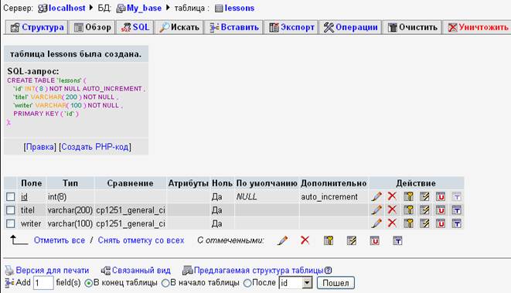Add fulltext index on writer field
This screenshot has height=293, width=511.
tap(457, 223)
